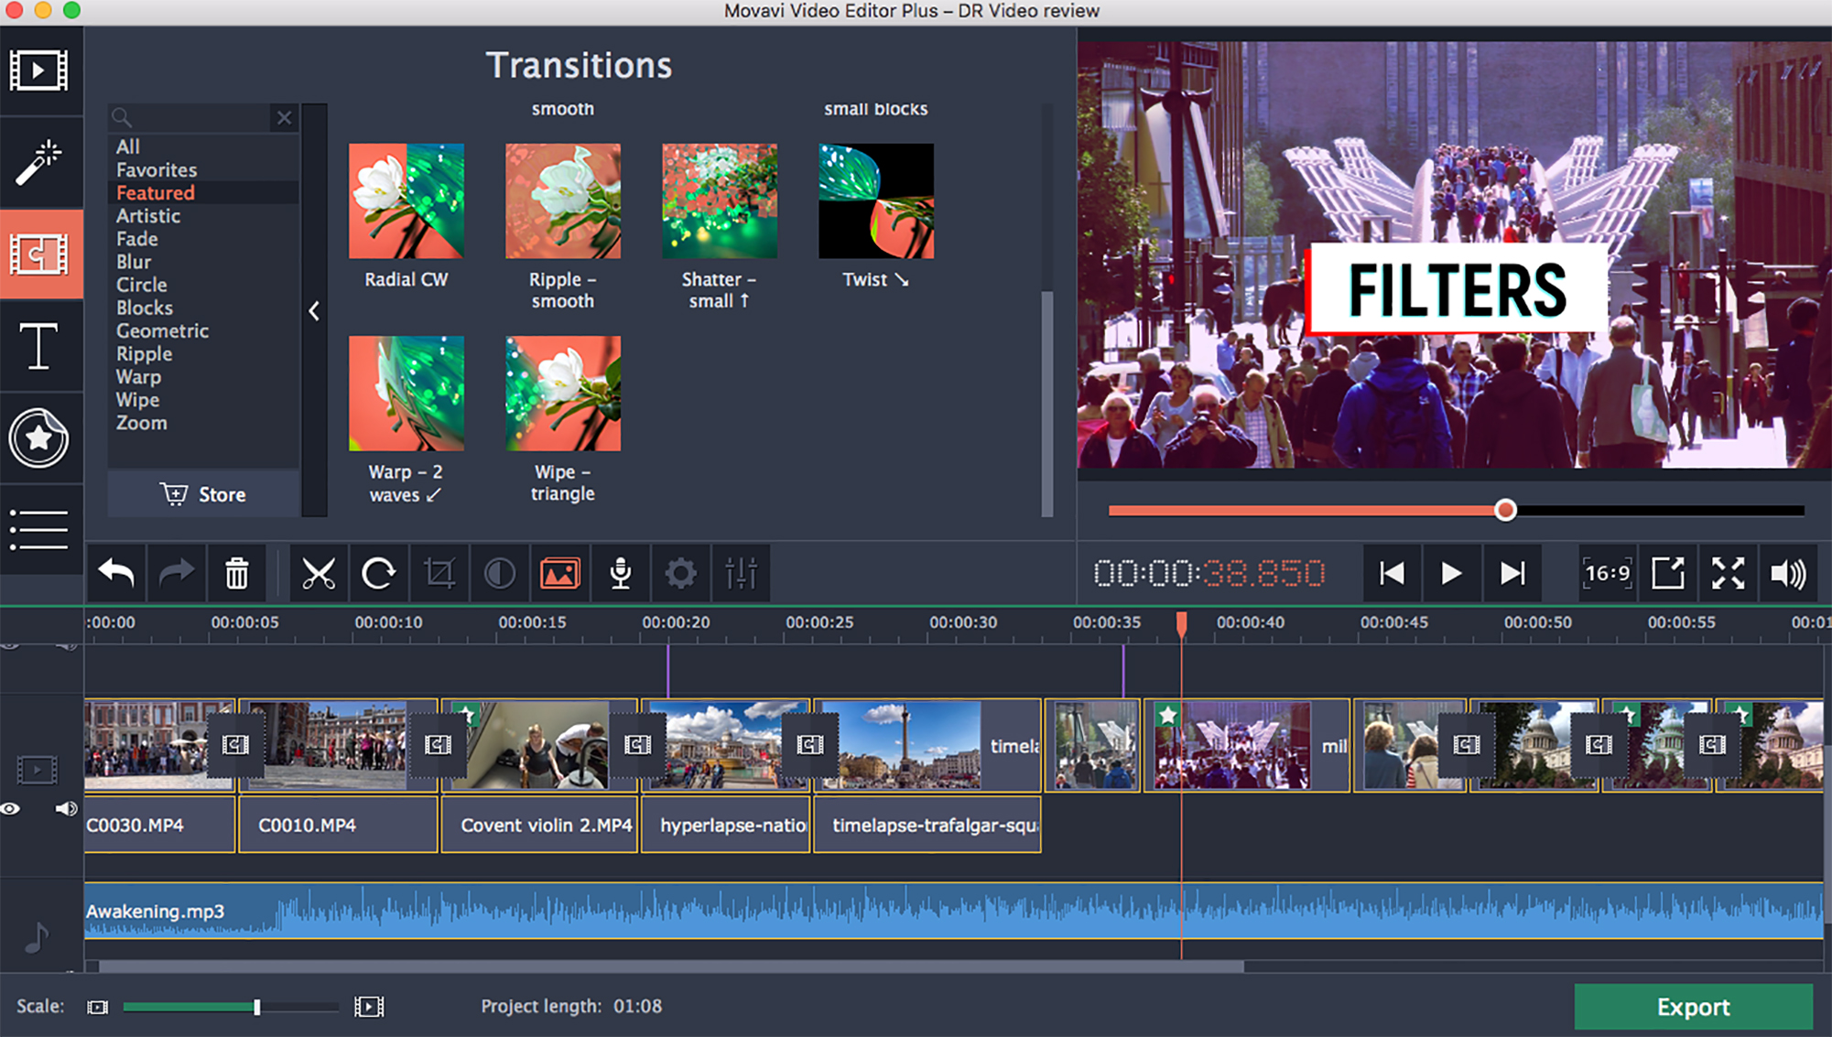
Task: Click the Store button
Action: click(201, 494)
